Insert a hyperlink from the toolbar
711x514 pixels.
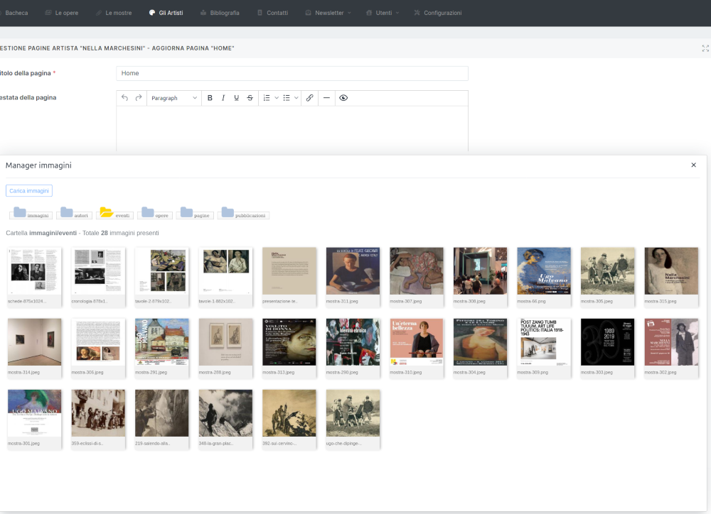click(310, 98)
